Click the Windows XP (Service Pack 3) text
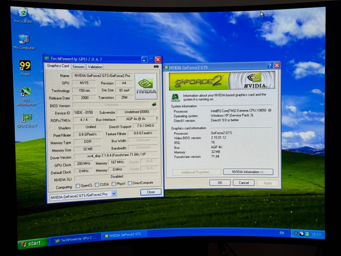 pyautogui.click(x=232, y=115)
